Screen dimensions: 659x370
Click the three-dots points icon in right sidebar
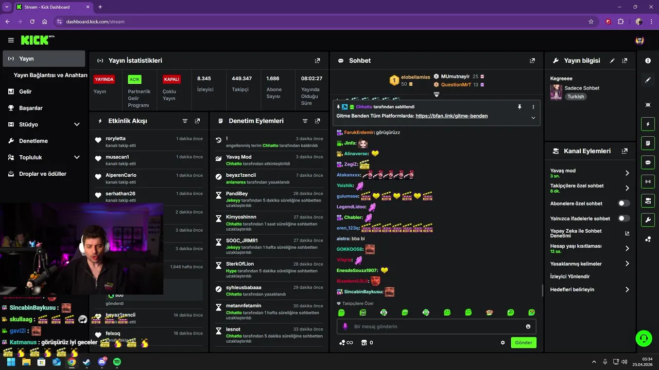648,239
